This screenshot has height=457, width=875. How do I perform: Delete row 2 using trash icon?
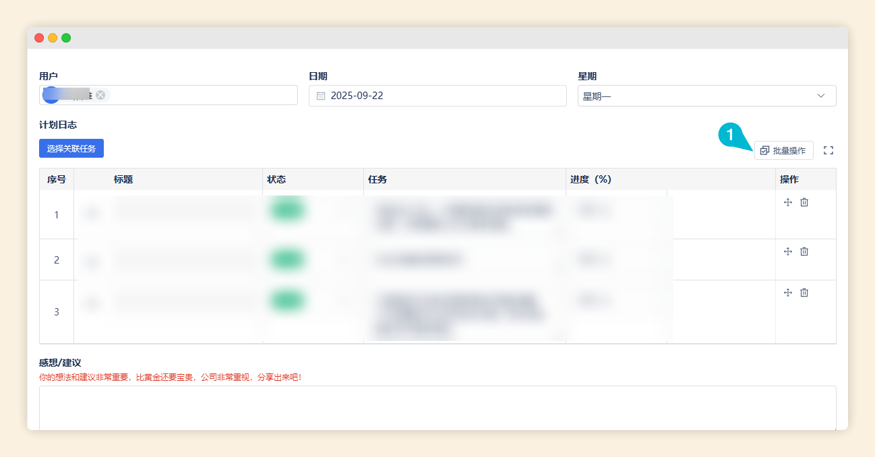tap(804, 251)
